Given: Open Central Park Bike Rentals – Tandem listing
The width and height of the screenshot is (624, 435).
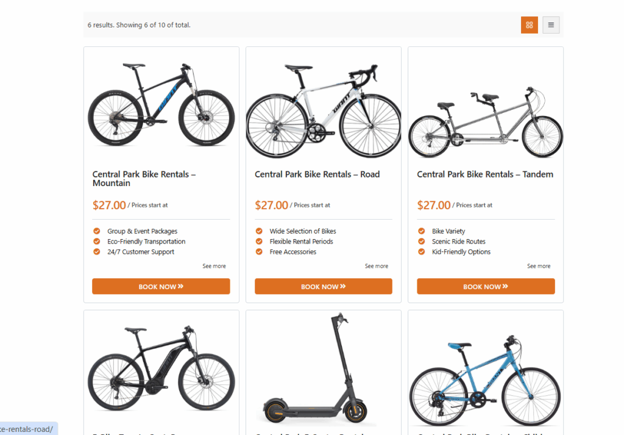Looking at the screenshot, I should (484, 174).
